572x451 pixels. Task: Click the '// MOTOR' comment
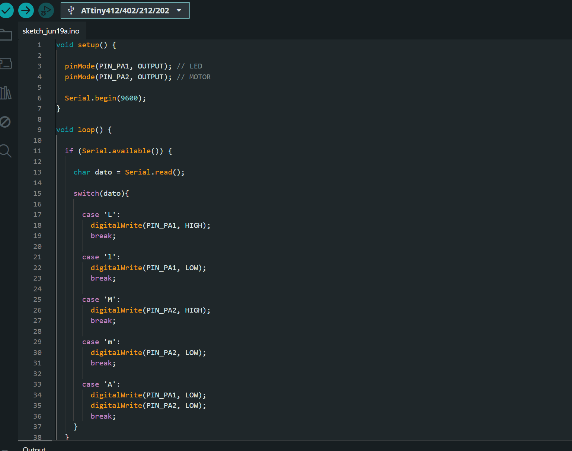194,77
